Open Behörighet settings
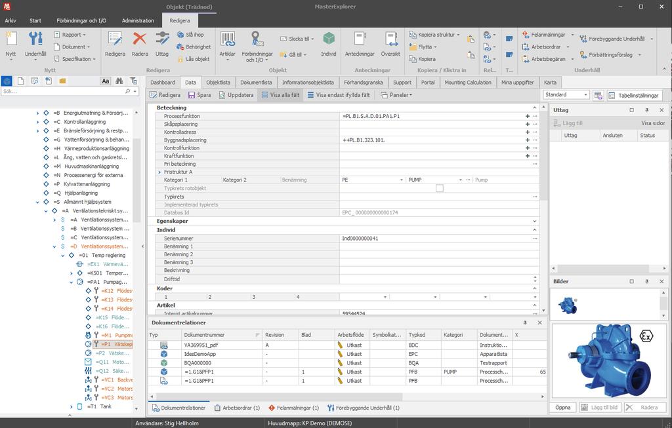 (194, 47)
